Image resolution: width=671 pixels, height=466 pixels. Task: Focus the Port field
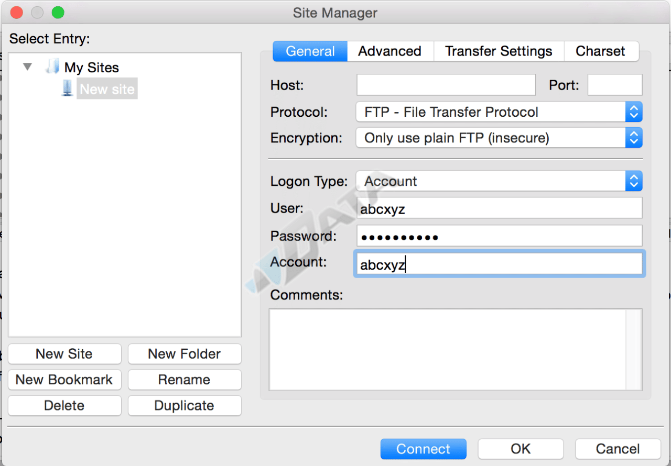(614, 85)
